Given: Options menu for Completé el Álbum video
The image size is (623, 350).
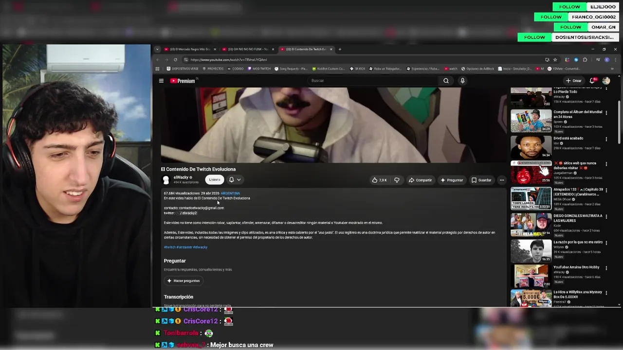Looking at the screenshot, I should [x=606, y=113].
